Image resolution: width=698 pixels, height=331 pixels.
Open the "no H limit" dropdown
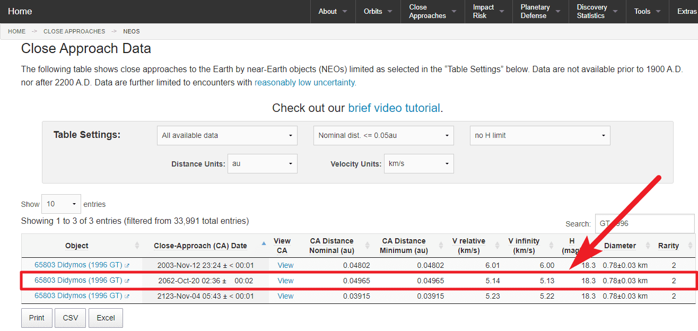coord(540,136)
